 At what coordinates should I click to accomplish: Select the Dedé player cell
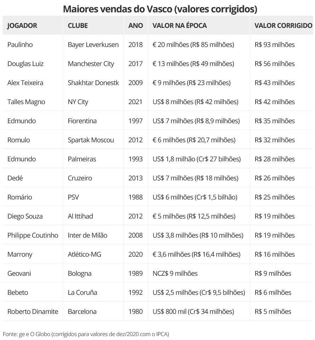point(15,178)
